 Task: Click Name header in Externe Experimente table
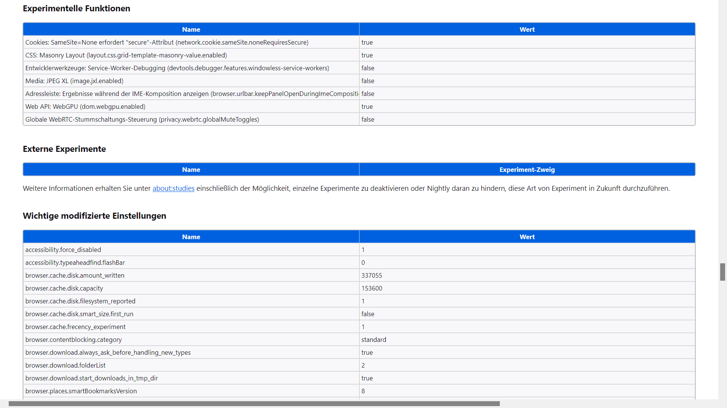point(191,170)
